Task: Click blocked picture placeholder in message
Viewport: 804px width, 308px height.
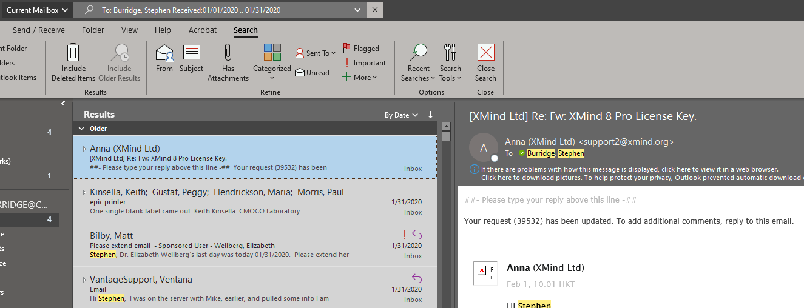Action: pyautogui.click(x=485, y=273)
